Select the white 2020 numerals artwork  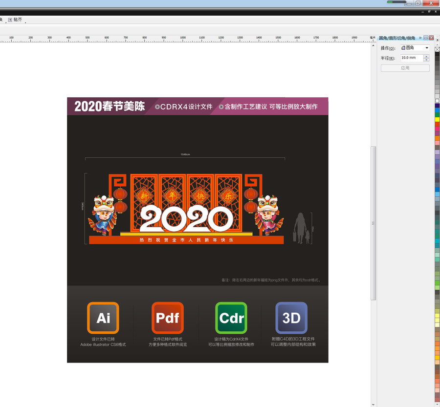coord(186,218)
